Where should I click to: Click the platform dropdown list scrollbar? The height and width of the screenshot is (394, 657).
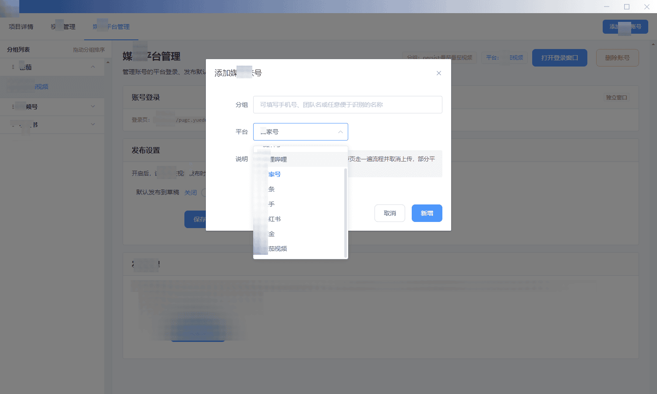[x=346, y=213]
